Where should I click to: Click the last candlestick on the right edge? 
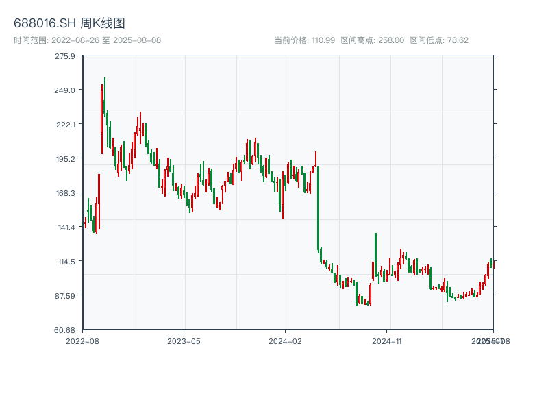(493, 264)
